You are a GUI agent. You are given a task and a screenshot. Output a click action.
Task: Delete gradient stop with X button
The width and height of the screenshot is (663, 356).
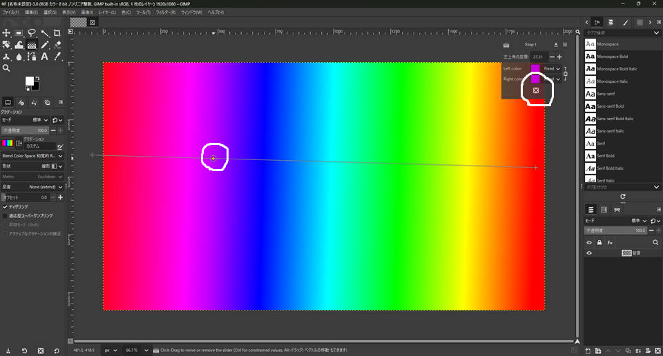(536, 90)
